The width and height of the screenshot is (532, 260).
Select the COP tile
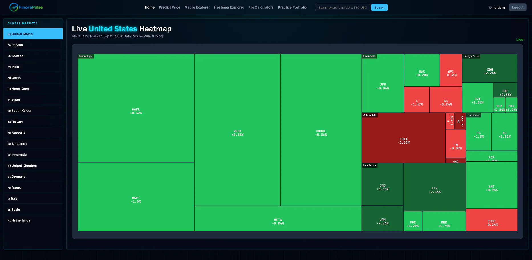pyautogui.click(x=505, y=90)
